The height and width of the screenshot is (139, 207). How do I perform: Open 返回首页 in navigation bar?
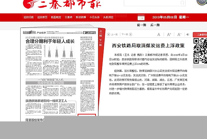42,17
